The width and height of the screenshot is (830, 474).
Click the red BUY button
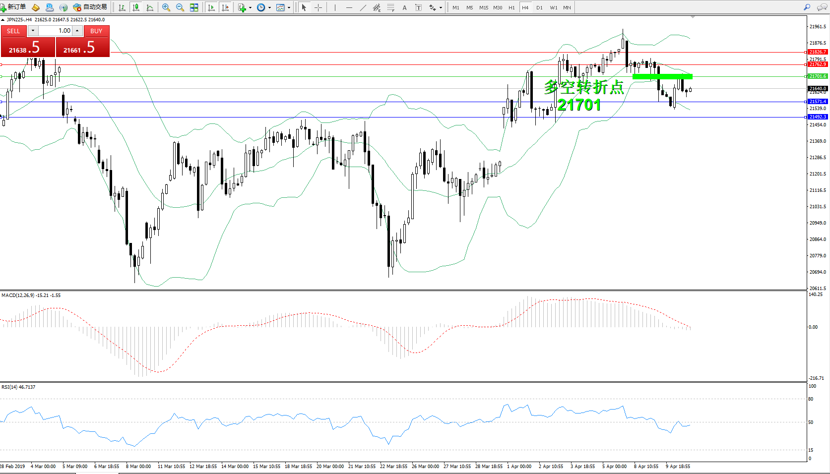point(96,31)
